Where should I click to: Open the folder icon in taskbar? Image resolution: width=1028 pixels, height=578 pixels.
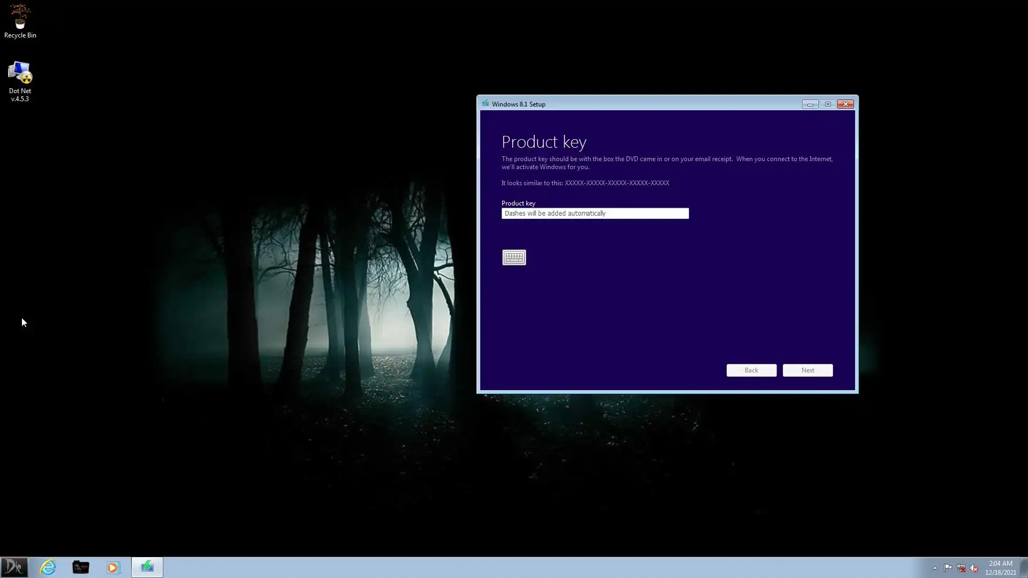(x=81, y=567)
